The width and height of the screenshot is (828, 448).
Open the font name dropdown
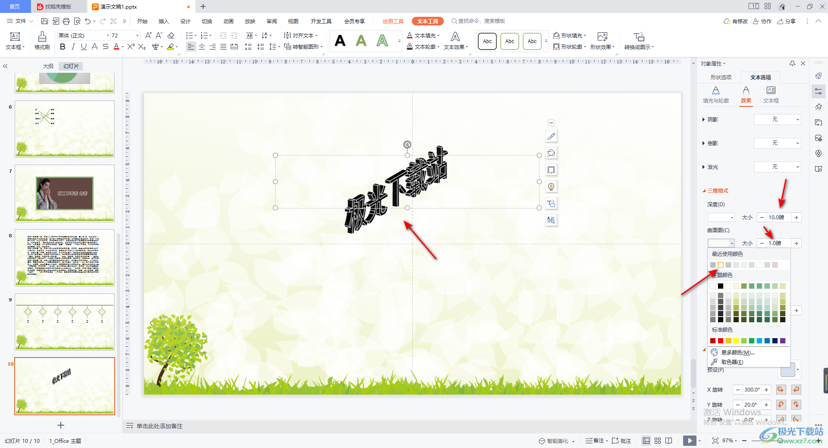[108, 35]
